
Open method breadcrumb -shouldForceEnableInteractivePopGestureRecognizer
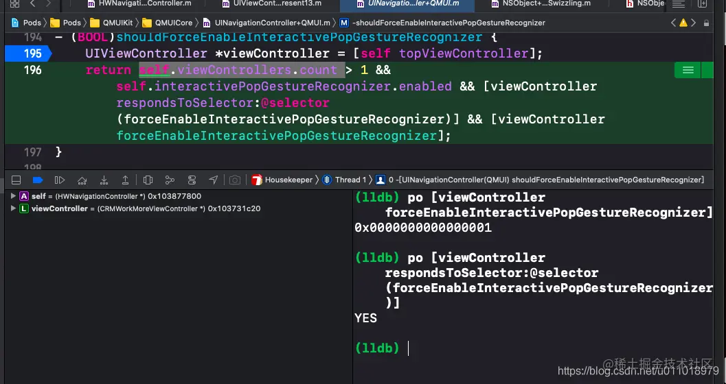click(x=442, y=23)
